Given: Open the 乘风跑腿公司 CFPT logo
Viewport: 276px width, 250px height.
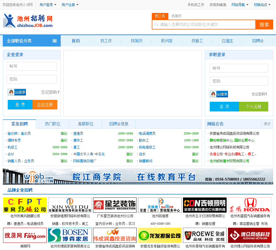Looking at the screenshot, I should [25, 205].
